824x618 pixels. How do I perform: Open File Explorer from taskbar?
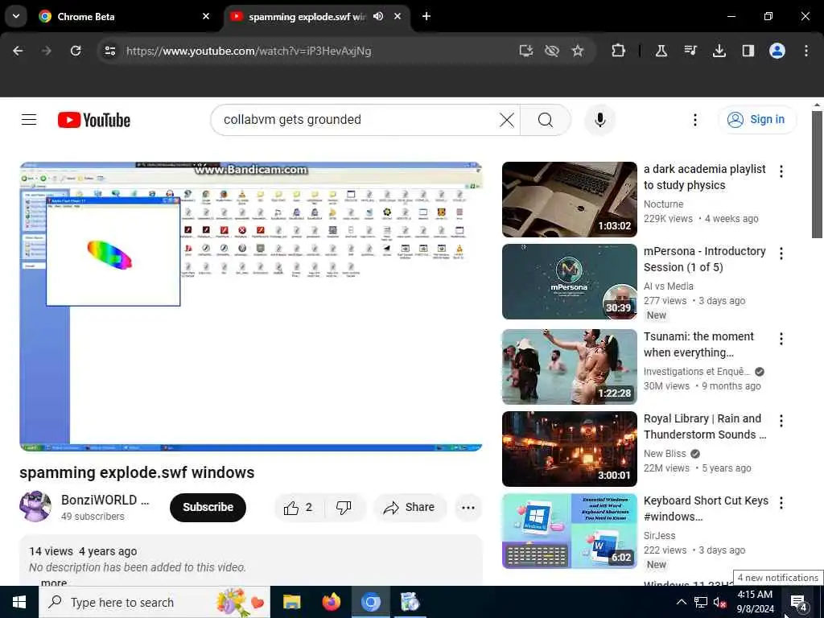point(291,602)
